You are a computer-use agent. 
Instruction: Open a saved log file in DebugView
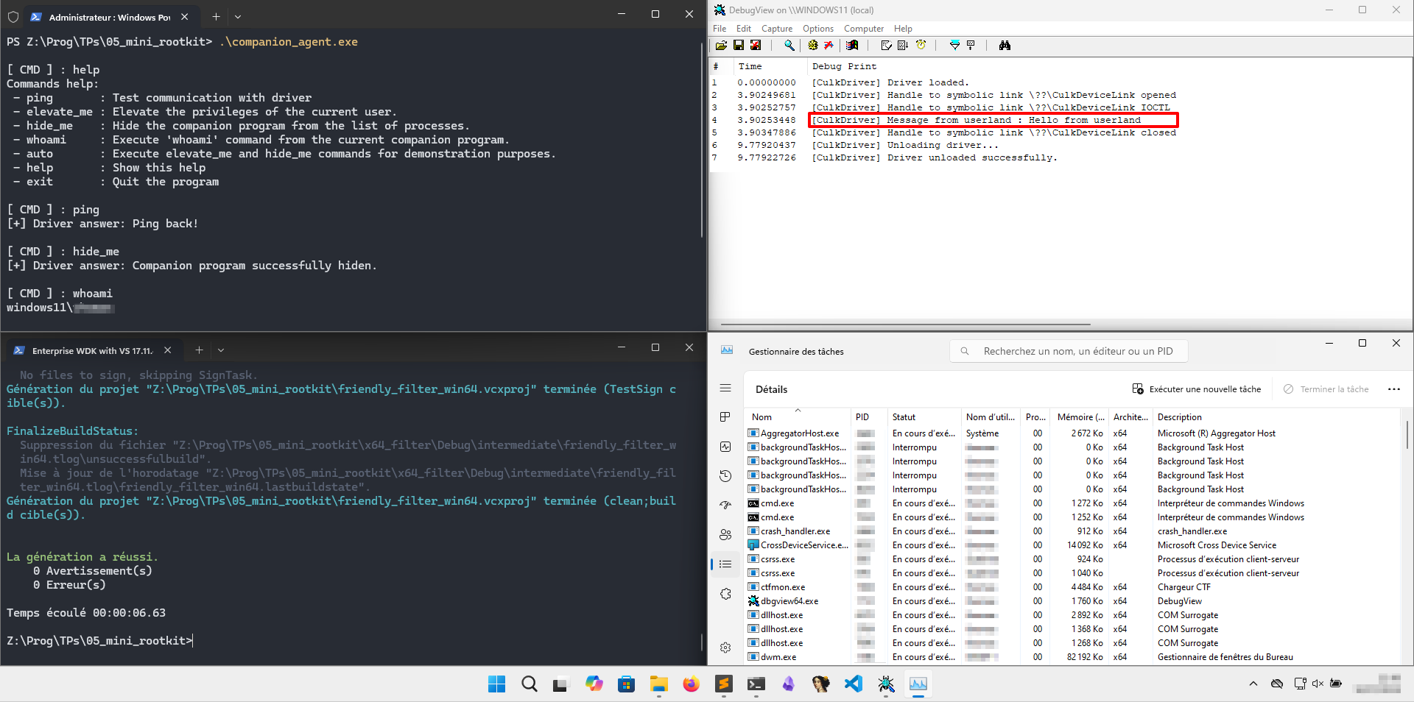[722, 45]
